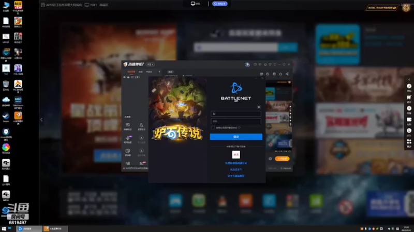Click the LOL icon in right sidebar
This screenshot has height=232, width=414.
pyautogui.click(x=409, y=130)
